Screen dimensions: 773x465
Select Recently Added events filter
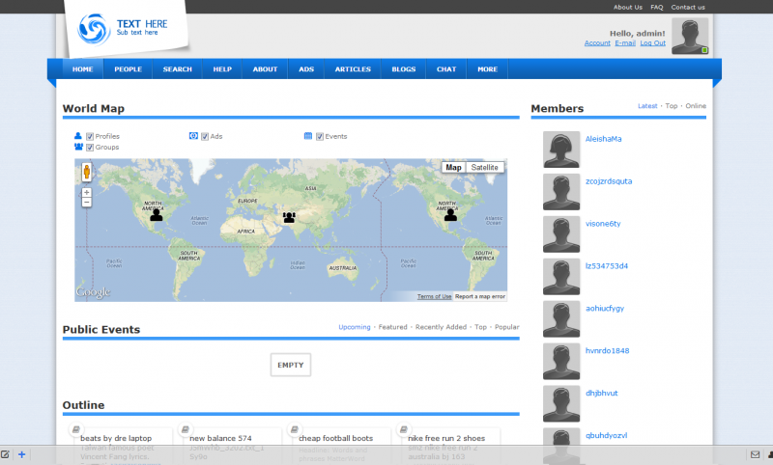(441, 327)
